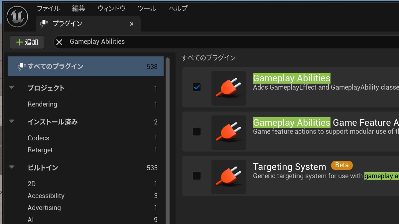Click the green plus icon on 追加
Screen dimensions: 399x224
pos(20,42)
